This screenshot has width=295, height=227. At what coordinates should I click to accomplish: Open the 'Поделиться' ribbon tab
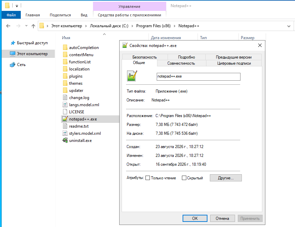pyautogui.click(x=60, y=15)
